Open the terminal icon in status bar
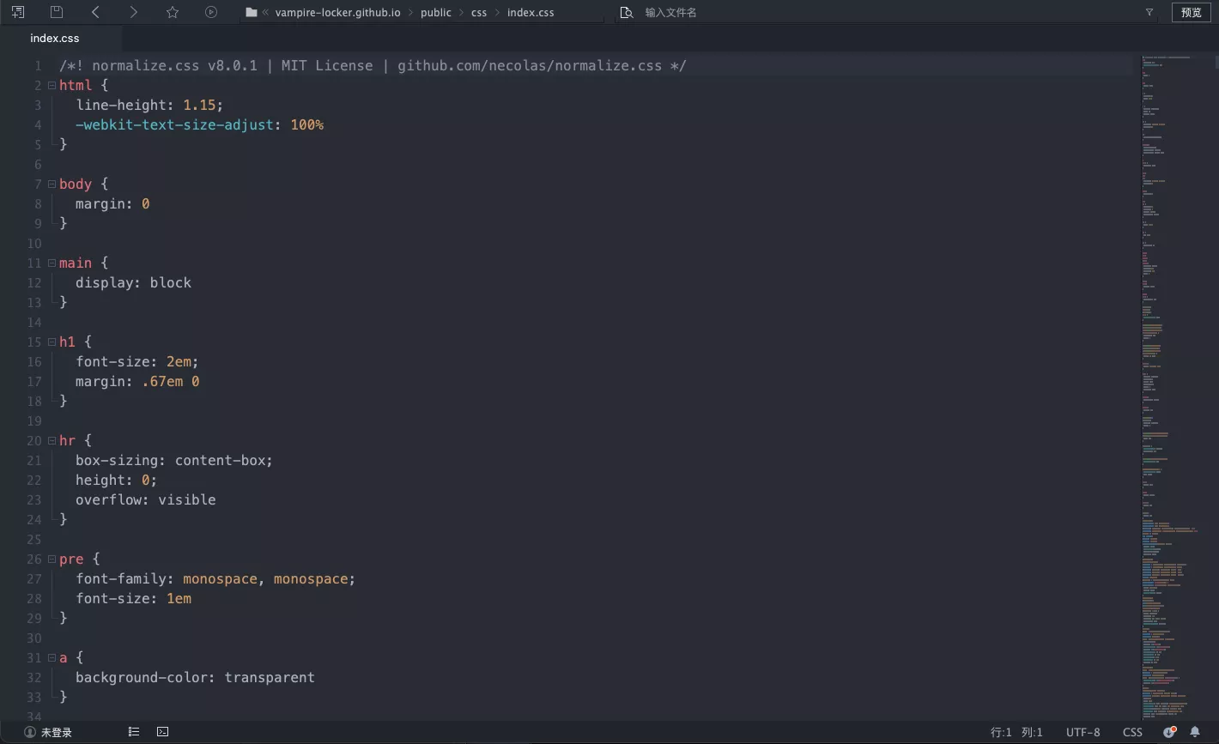 (x=163, y=732)
